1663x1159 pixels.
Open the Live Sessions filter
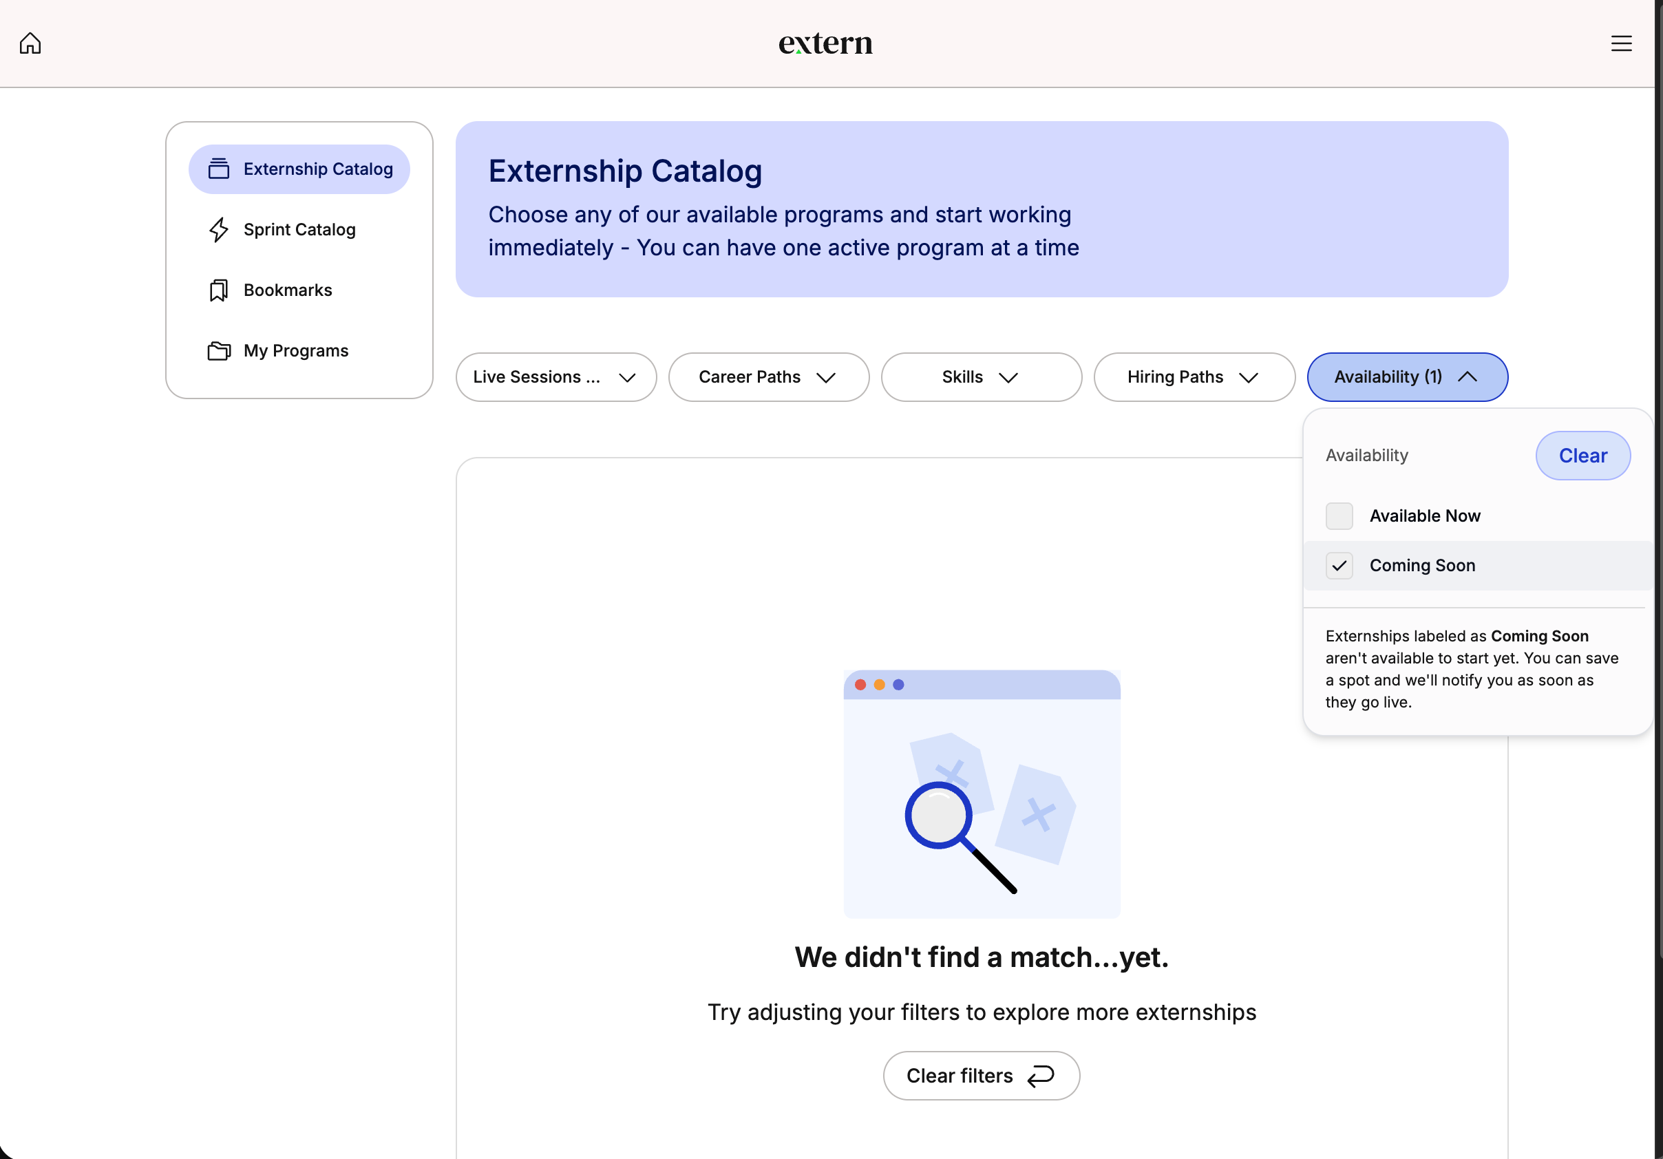(x=555, y=376)
